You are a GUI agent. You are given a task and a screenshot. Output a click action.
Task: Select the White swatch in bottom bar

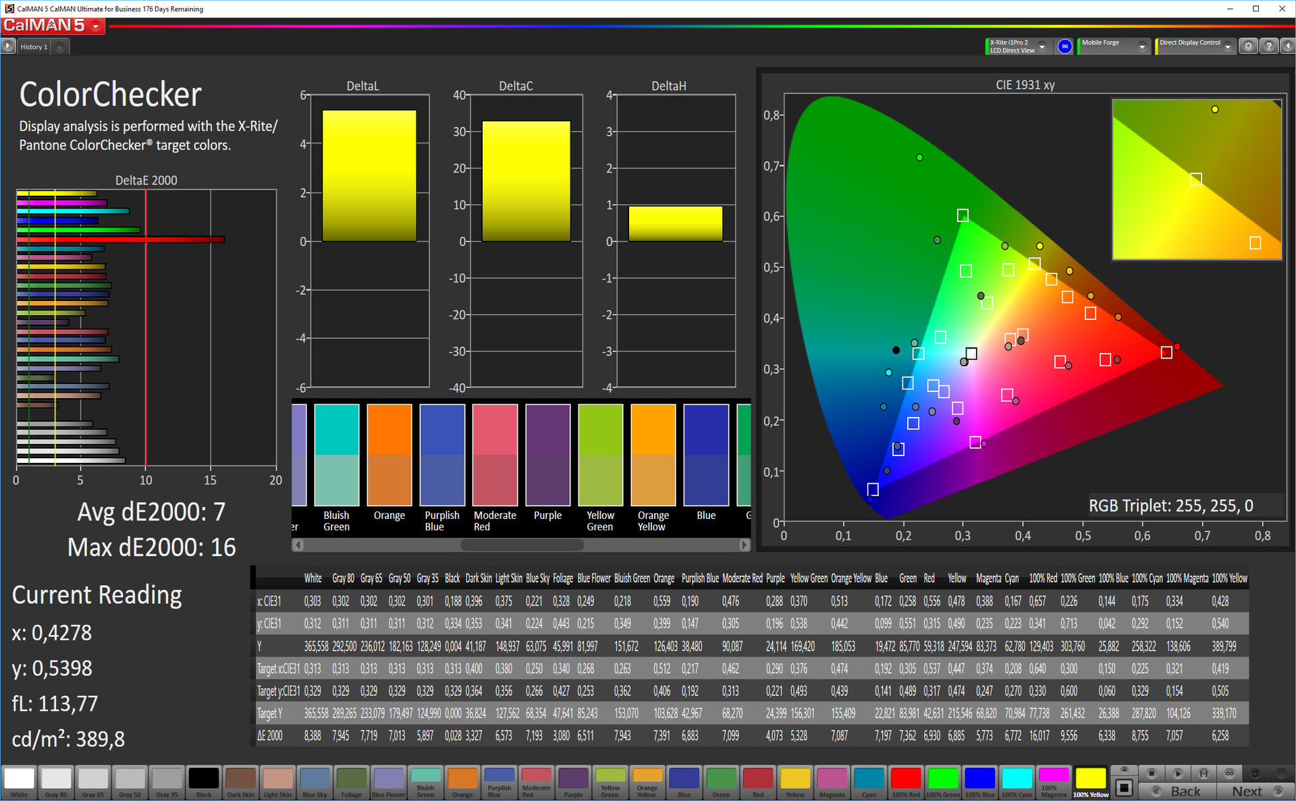click(x=20, y=783)
